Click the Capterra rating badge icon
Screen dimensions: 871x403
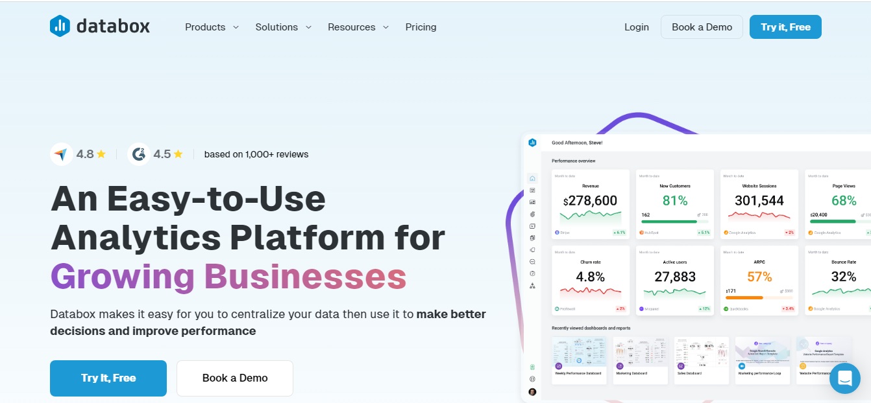click(x=62, y=154)
